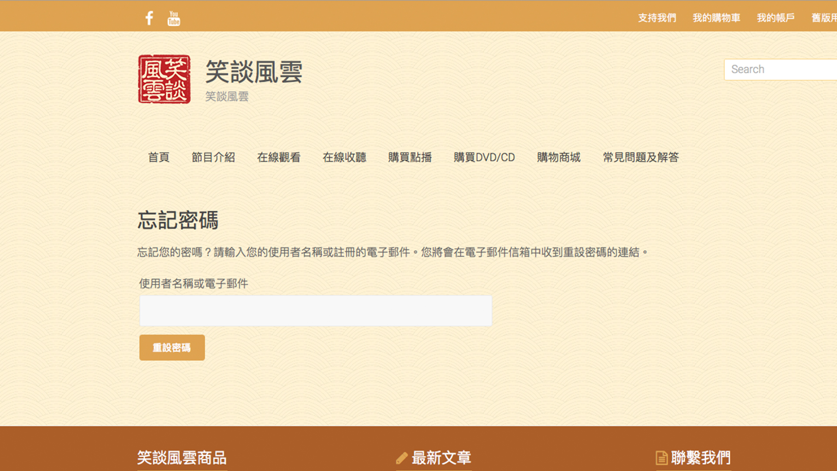Open the Facebook page icon
Viewport: 837px width, 471px height.
coord(149,18)
